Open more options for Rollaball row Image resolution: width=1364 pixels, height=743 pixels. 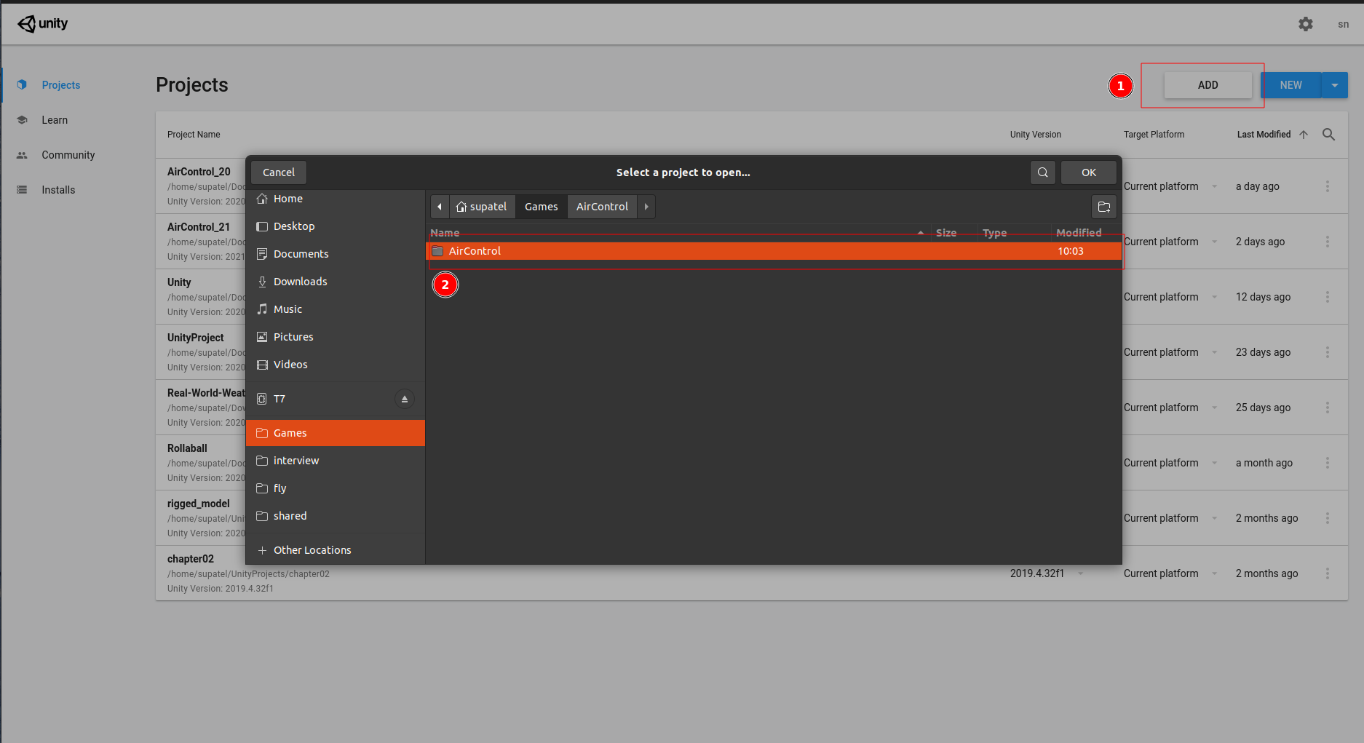click(x=1328, y=463)
